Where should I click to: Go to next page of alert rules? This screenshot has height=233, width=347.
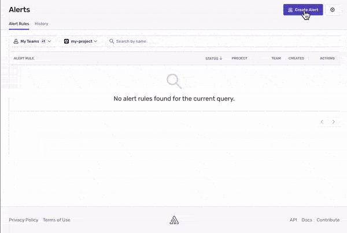click(x=334, y=122)
